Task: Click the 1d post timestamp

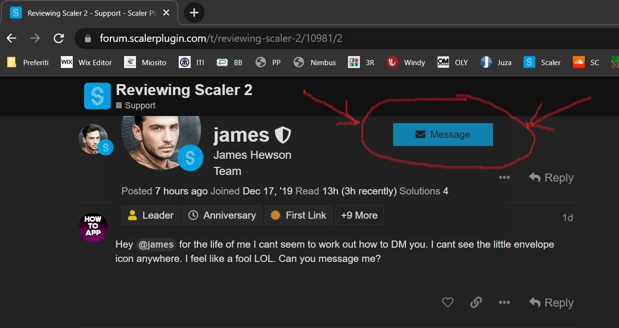Action: pyautogui.click(x=567, y=218)
